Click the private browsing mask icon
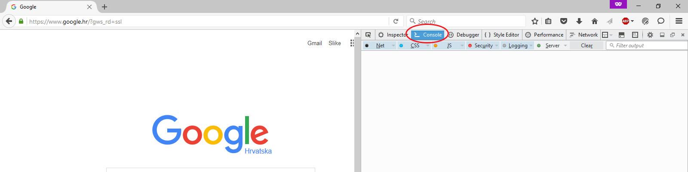This screenshot has height=172, width=688. (618, 4)
